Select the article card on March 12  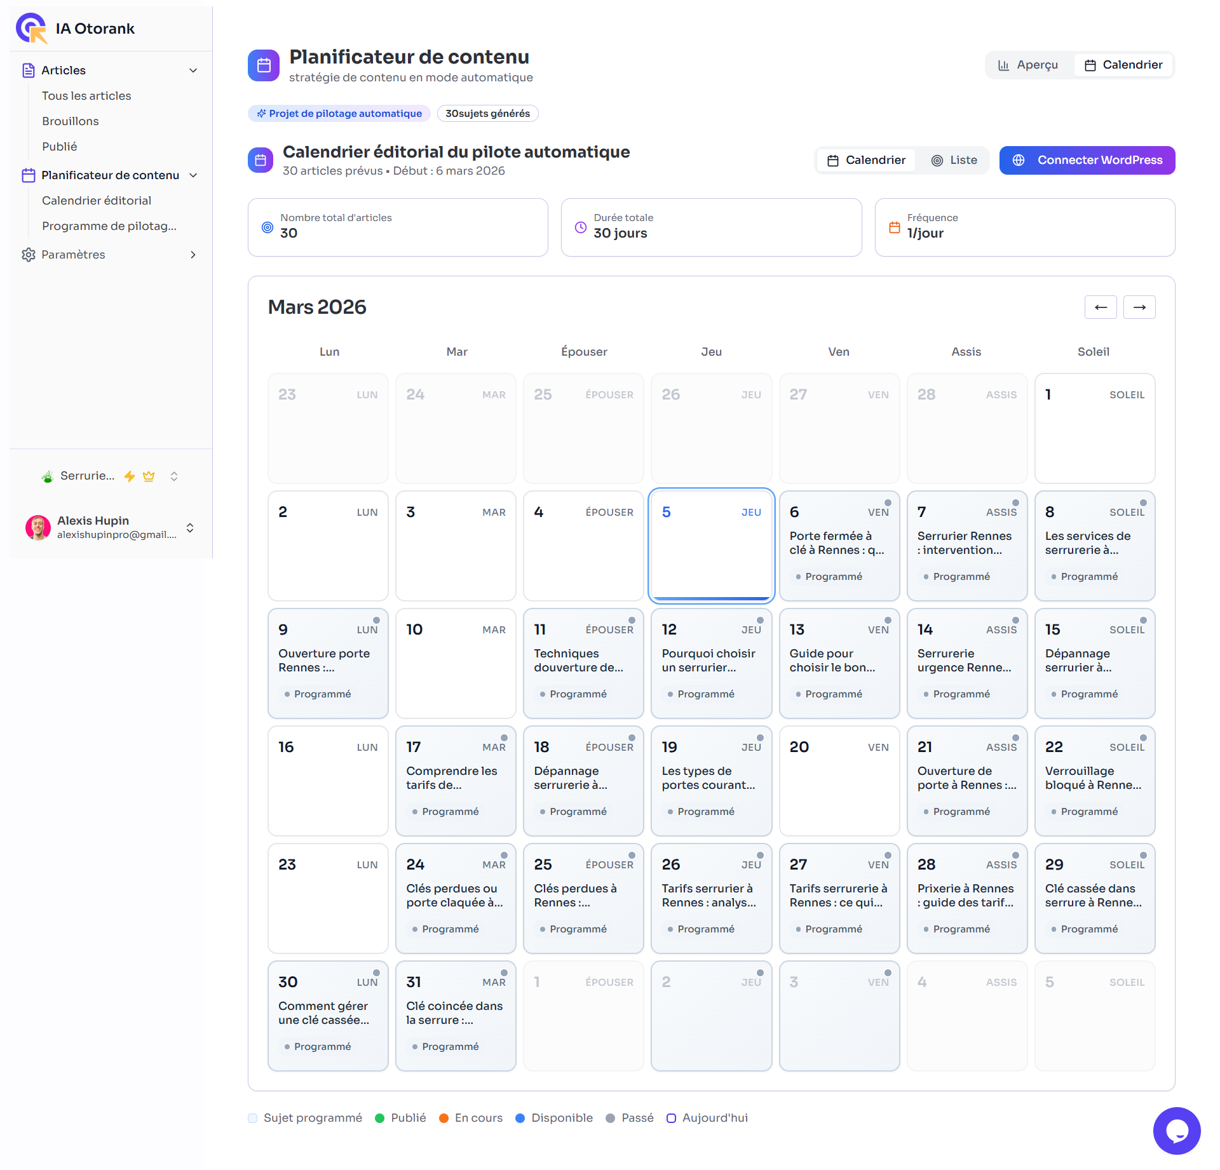pos(711,662)
